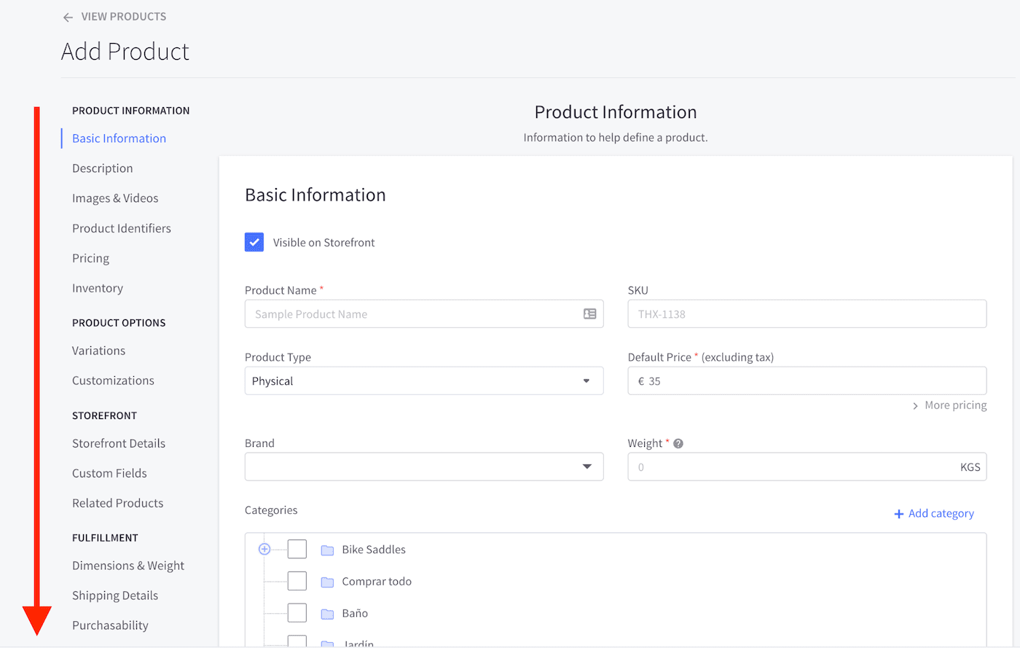Go to Variations section

[x=98, y=351]
